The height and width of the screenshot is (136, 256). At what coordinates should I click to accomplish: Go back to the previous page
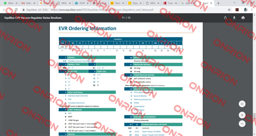tap(4, 10)
